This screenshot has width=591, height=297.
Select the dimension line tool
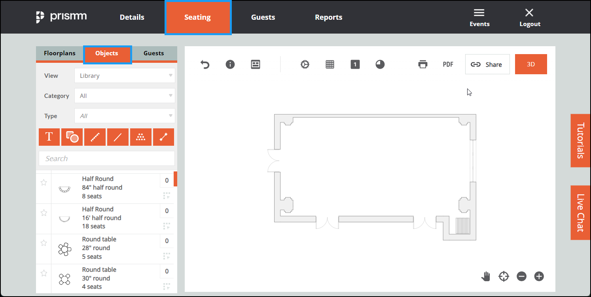click(163, 137)
